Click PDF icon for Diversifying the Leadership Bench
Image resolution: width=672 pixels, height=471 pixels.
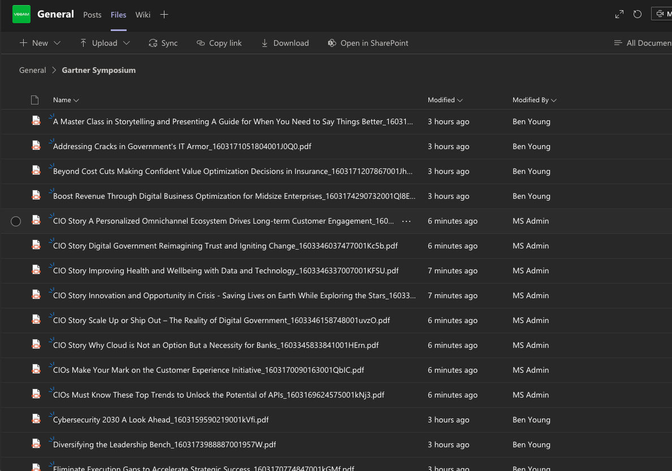(x=36, y=443)
